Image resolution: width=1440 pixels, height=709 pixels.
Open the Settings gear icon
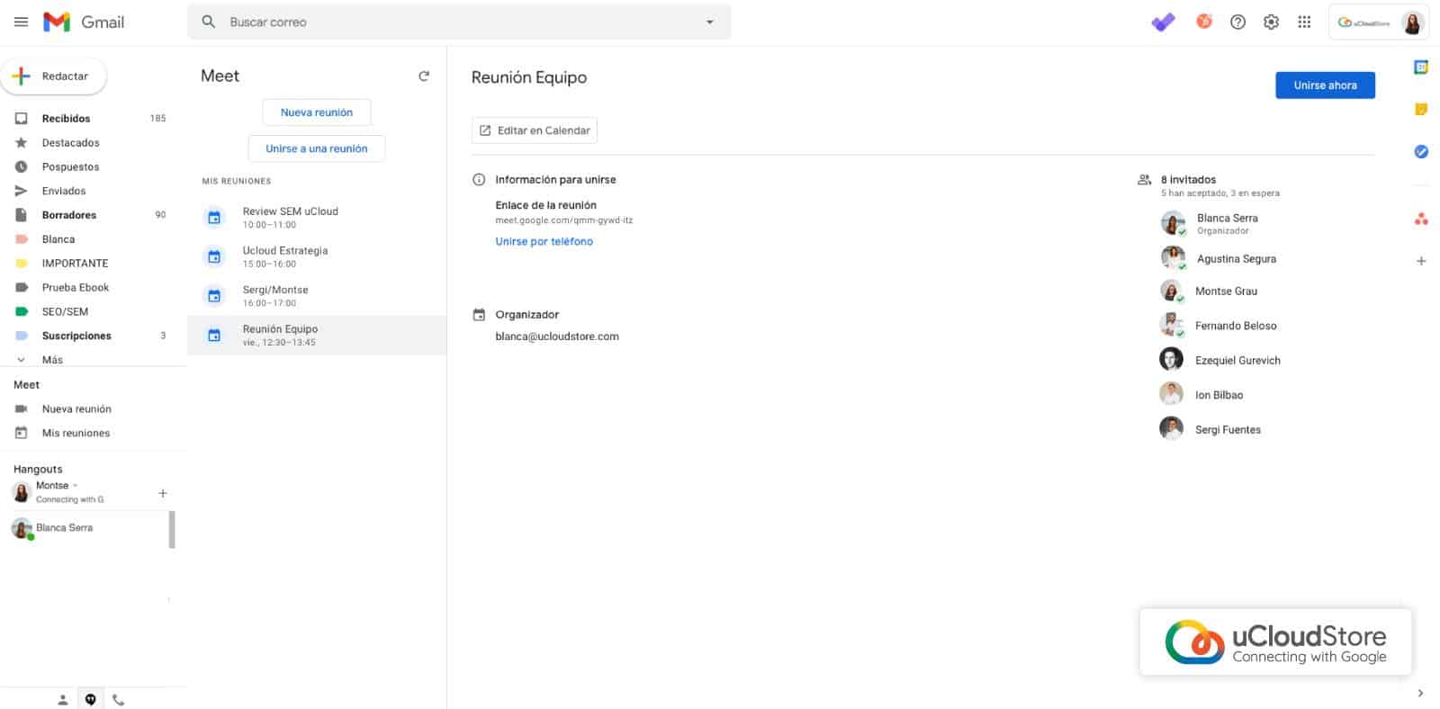pyautogui.click(x=1271, y=22)
